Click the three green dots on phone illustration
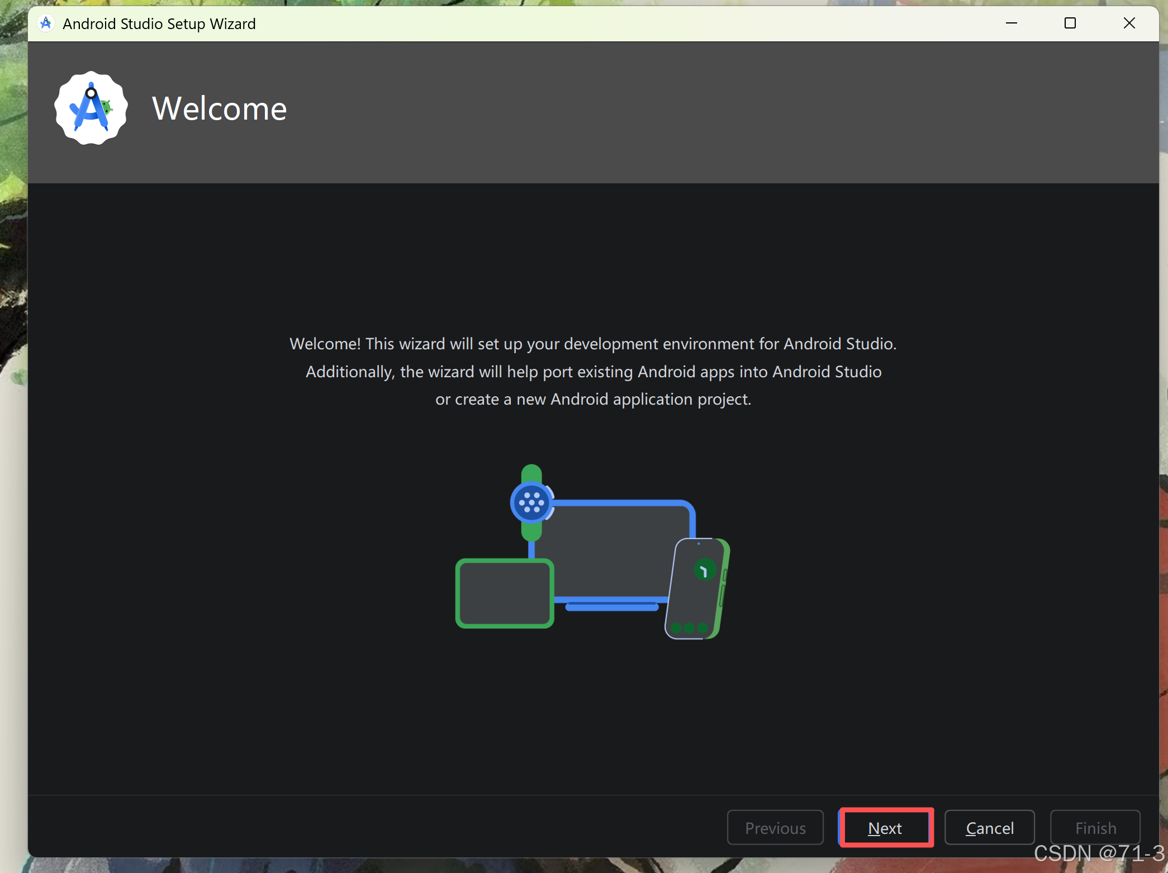The width and height of the screenshot is (1168, 873). coord(689,628)
